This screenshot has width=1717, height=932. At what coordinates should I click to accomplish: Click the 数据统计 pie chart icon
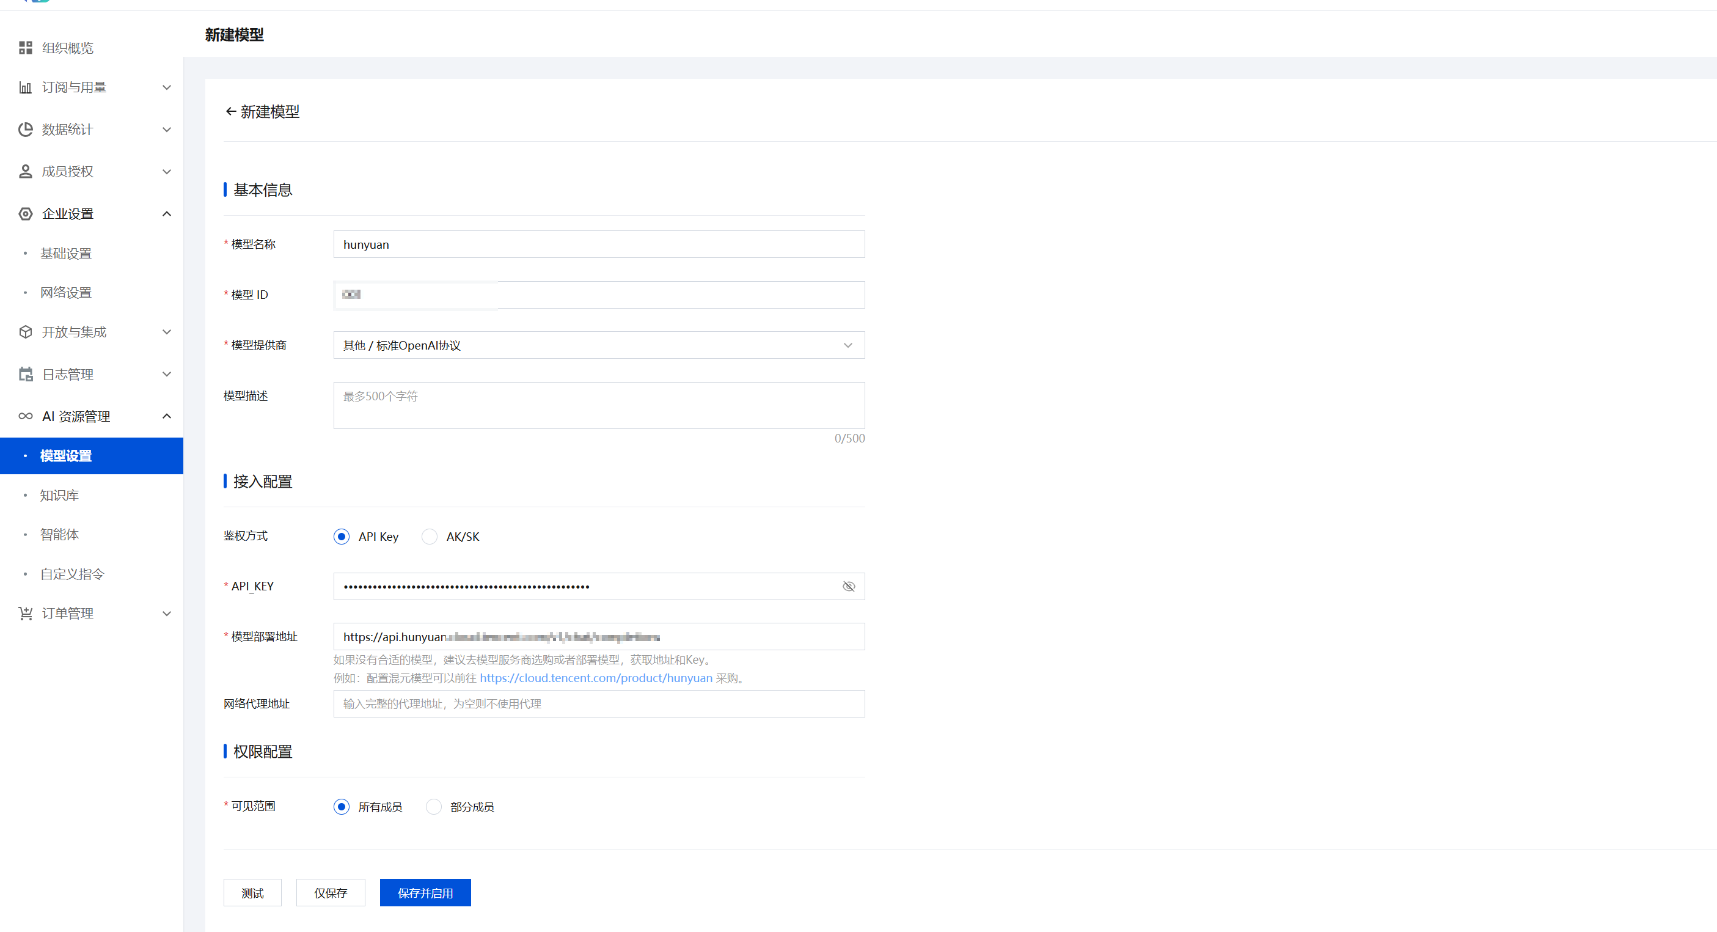click(25, 130)
